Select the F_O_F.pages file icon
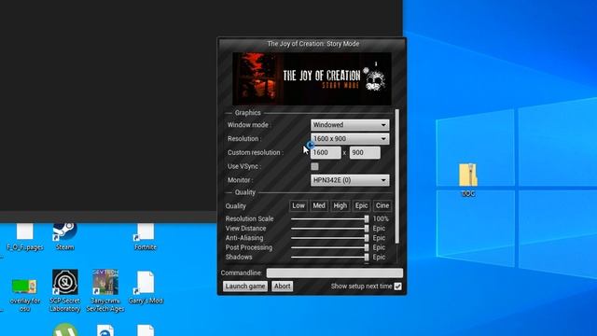The image size is (597, 336). click(25, 236)
